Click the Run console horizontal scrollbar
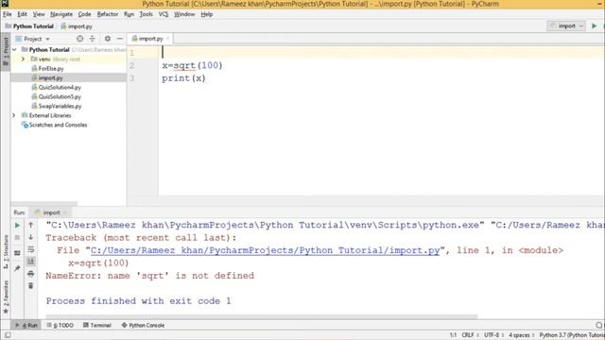The height and width of the screenshot is (340, 605). pyautogui.click(x=261, y=316)
